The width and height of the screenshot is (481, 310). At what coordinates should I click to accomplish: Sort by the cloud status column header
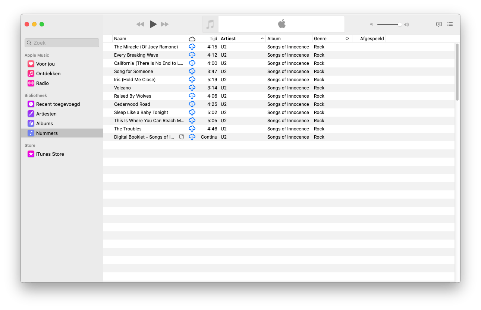point(192,39)
